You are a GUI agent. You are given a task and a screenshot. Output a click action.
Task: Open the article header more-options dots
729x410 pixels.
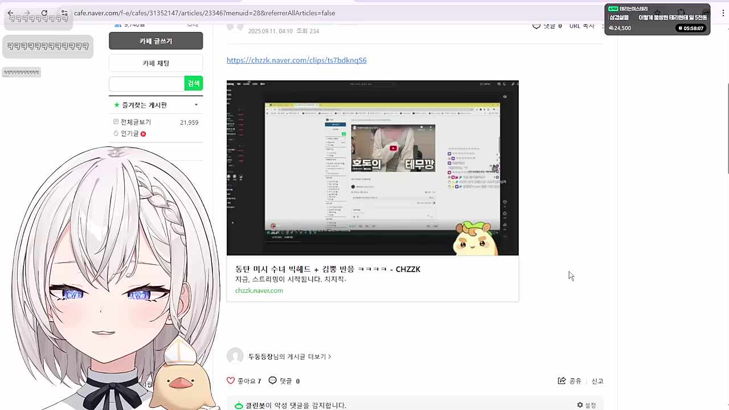(x=603, y=26)
